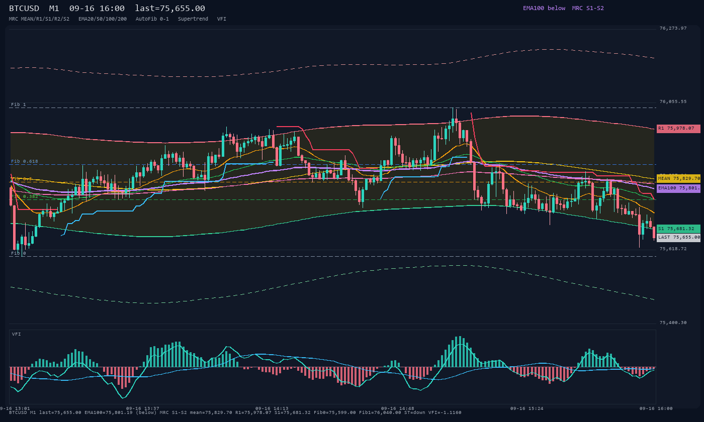Click the MRC S1-S2 zone label
The width and height of the screenshot is (704, 422).
pos(588,8)
